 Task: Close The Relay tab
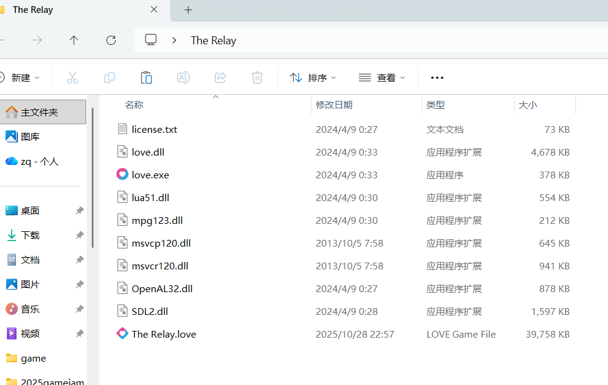(154, 9)
